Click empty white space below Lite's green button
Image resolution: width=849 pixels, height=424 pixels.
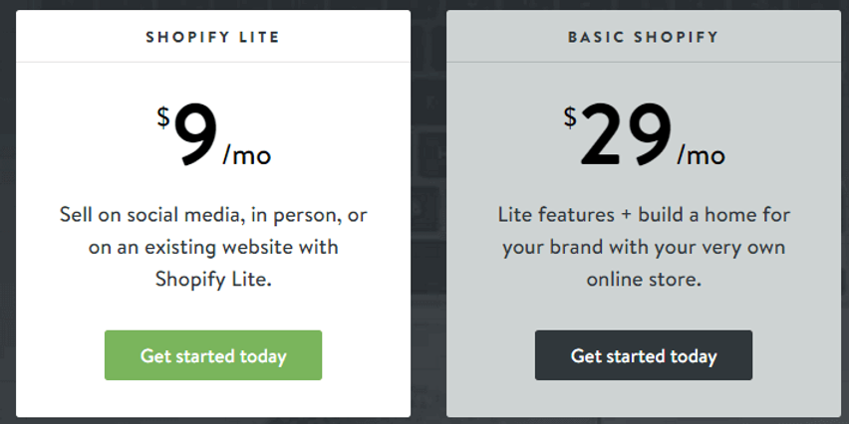(213, 398)
